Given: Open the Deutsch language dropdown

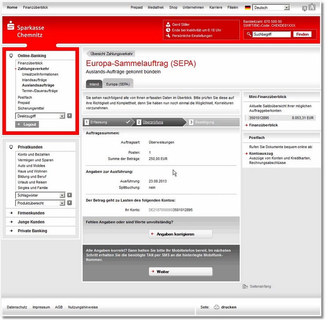Looking at the screenshot, I should 286,7.
